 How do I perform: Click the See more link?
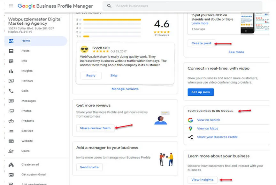coord(236,52)
